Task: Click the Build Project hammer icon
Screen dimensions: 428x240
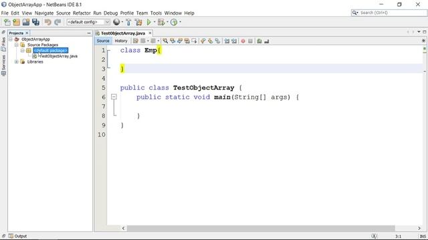Action: coord(128,22)
